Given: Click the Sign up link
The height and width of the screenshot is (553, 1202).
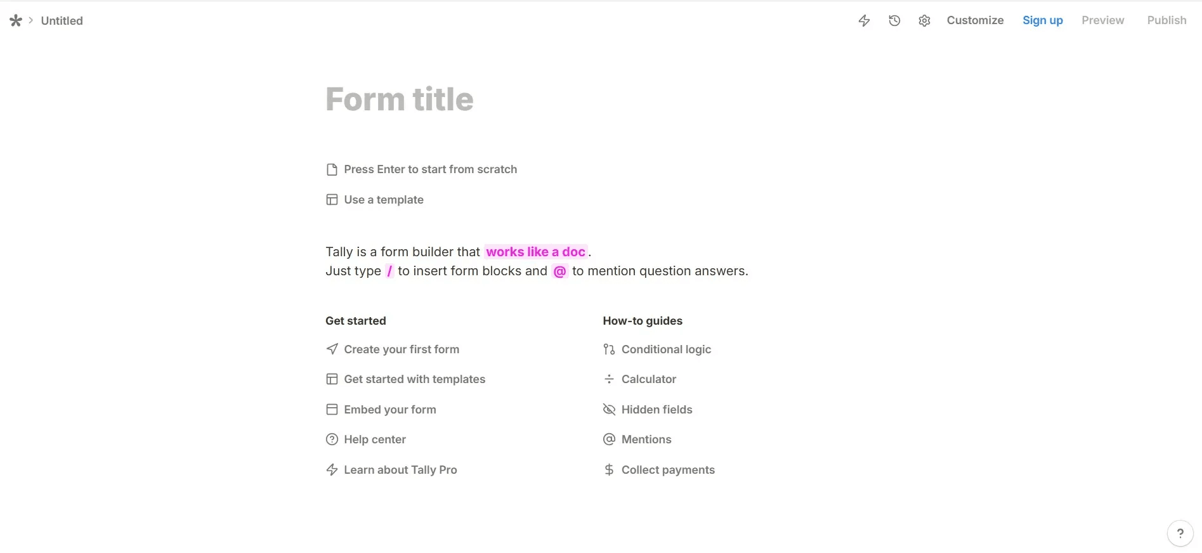Looking at the screenshot, I should [1042, 20].
